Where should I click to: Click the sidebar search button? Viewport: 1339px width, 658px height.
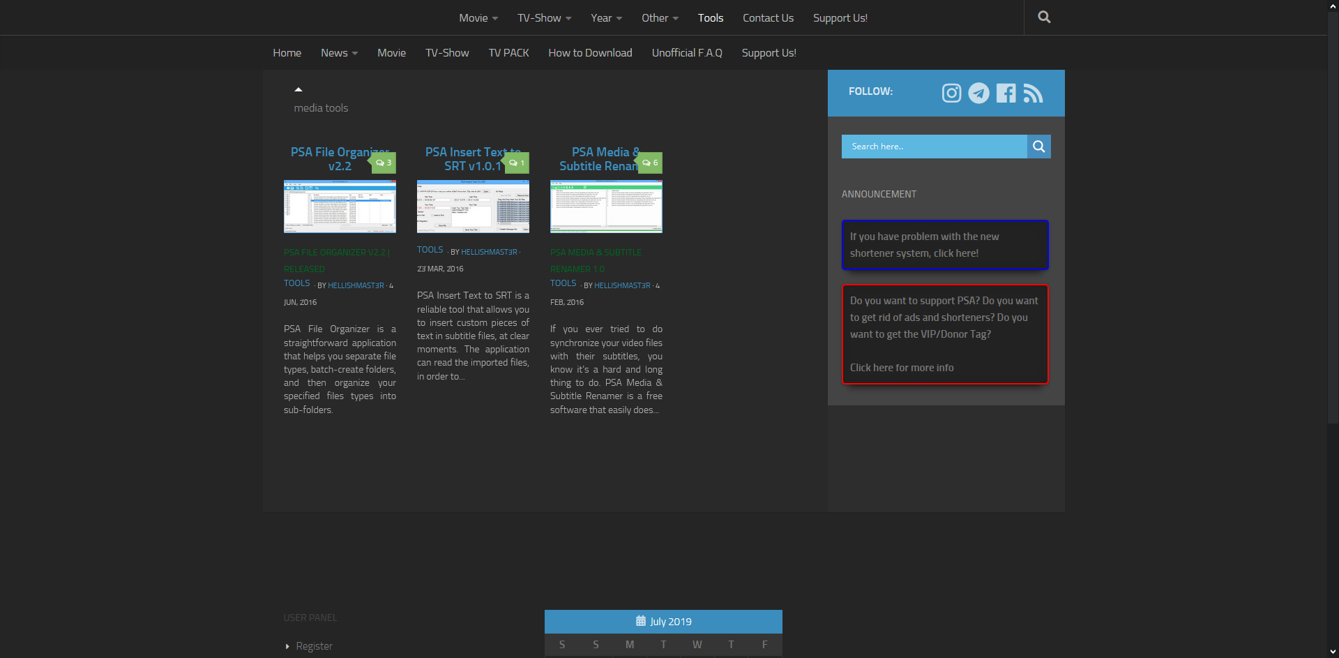coord(1038,146)
